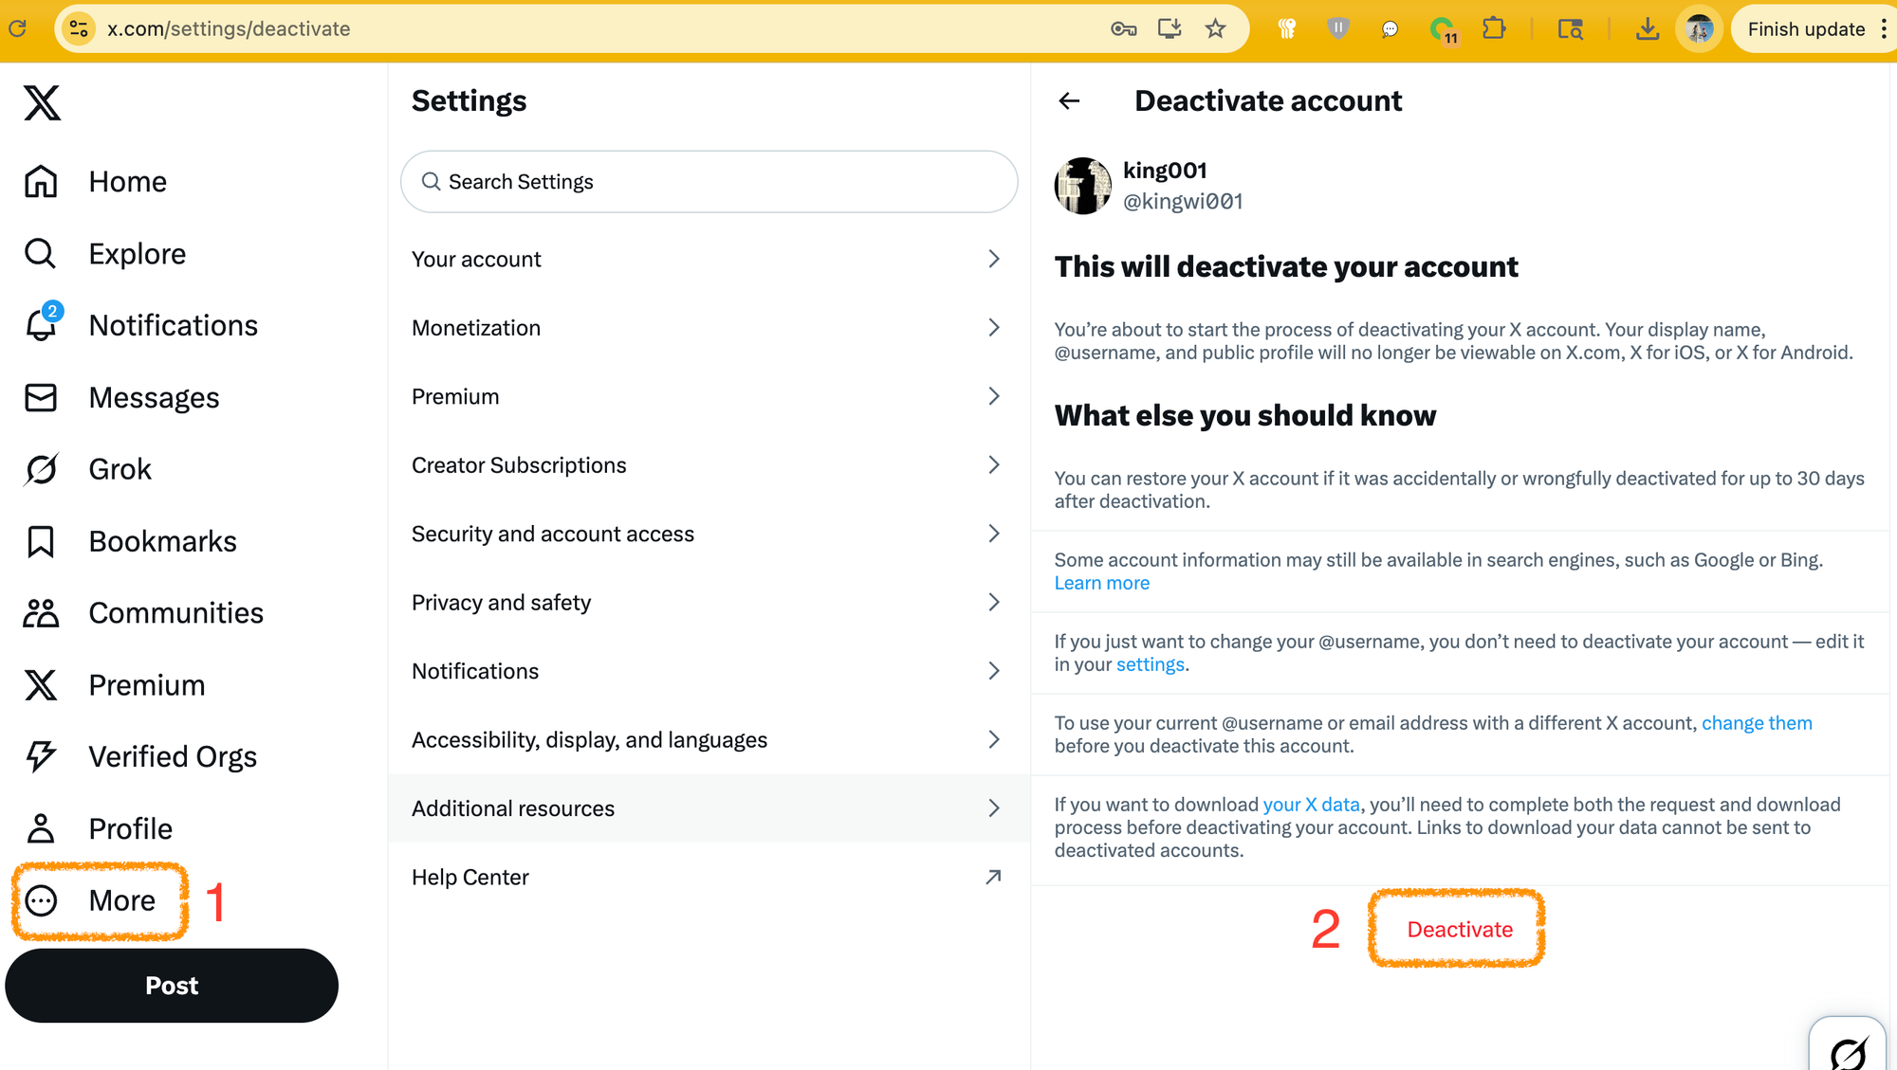Click the install app icon in address bar
This screenshot has height=1070, width=1897.
(1170, 28)
